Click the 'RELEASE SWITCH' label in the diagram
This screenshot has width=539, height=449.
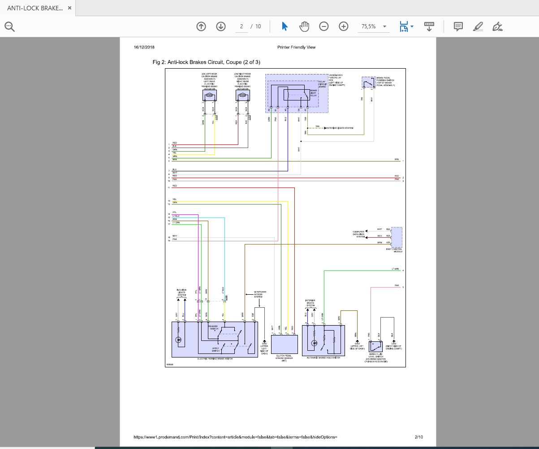pyautogui.click(x=214, y=327)
